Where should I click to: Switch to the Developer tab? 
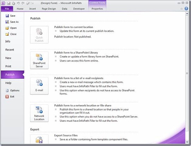(79, 9)
